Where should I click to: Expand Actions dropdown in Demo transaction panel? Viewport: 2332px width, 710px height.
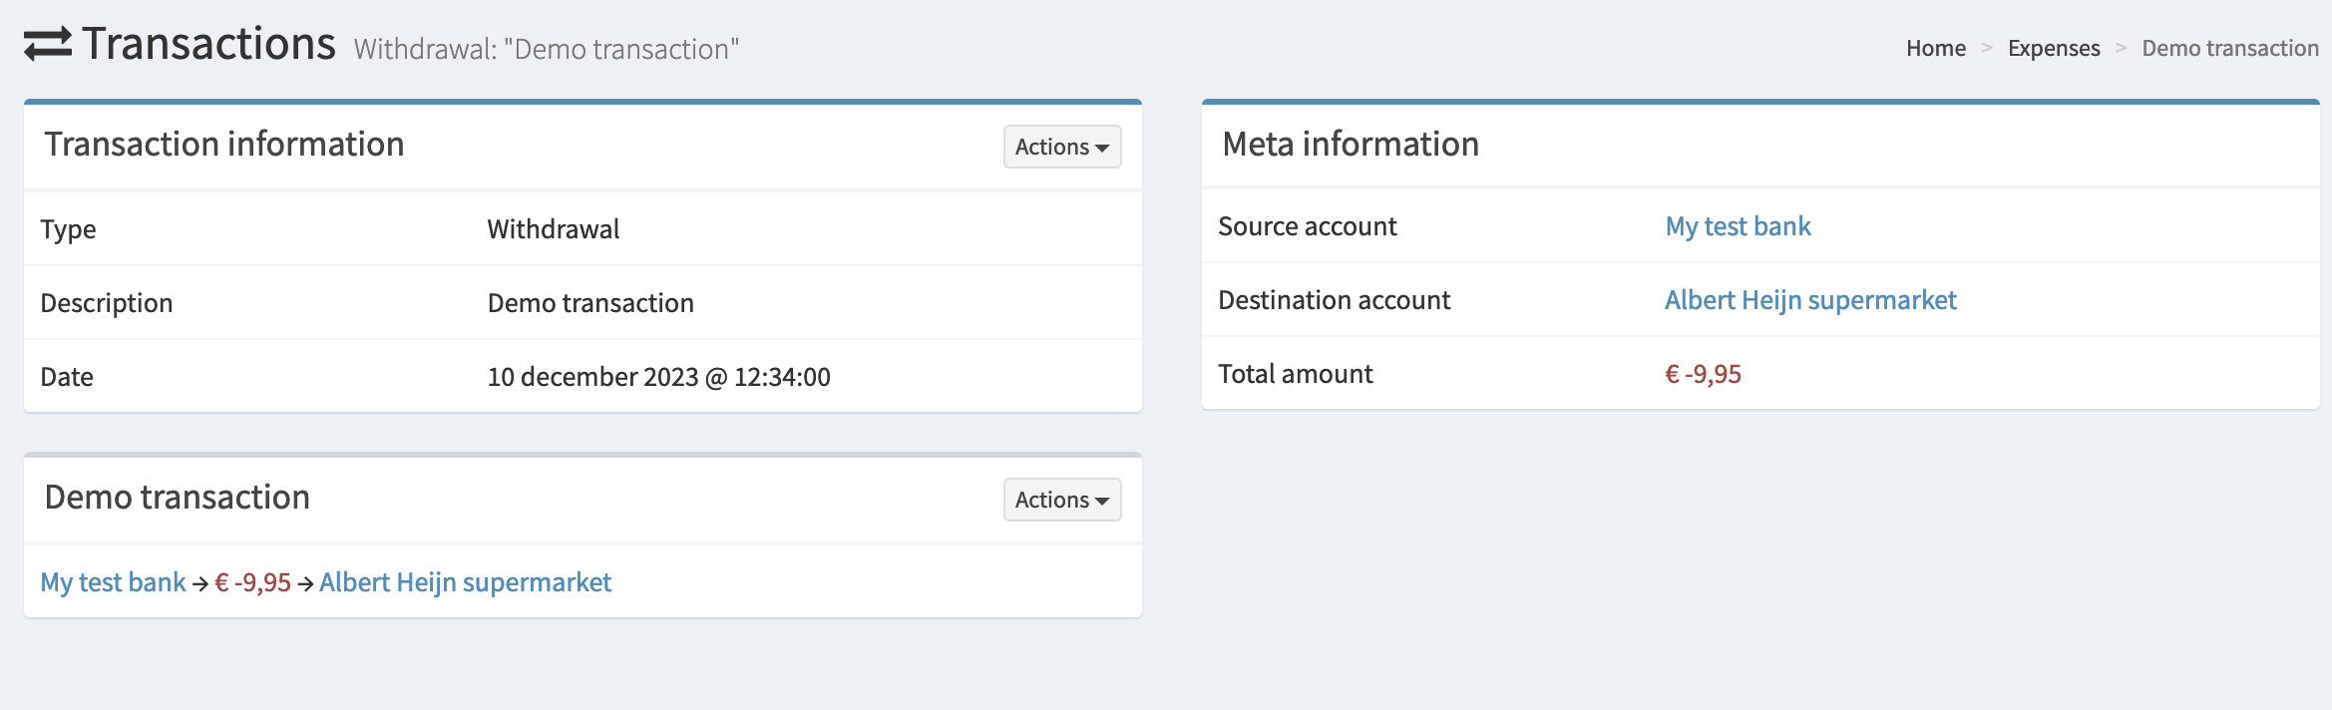[1061, 500]
